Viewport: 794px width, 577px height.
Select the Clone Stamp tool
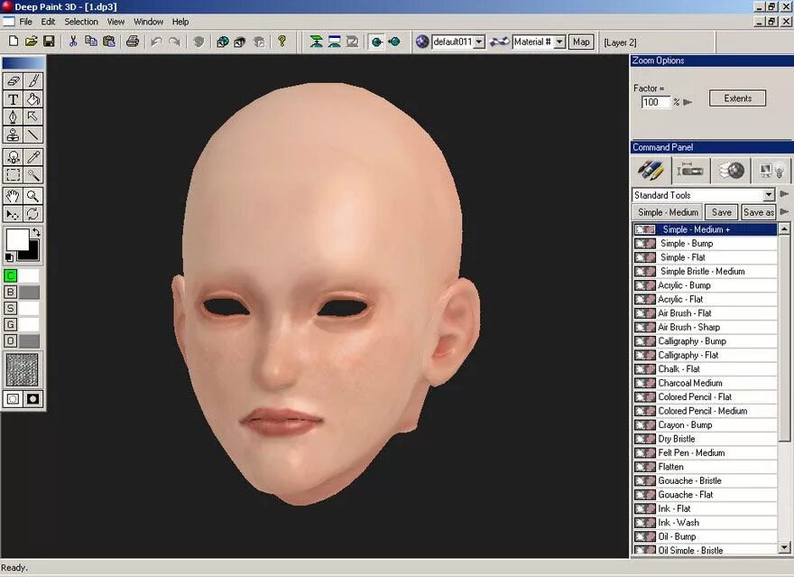tap(14, 135)
